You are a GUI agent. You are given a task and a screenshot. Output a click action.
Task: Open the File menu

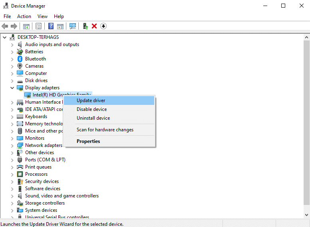click(x=7, y=16)
